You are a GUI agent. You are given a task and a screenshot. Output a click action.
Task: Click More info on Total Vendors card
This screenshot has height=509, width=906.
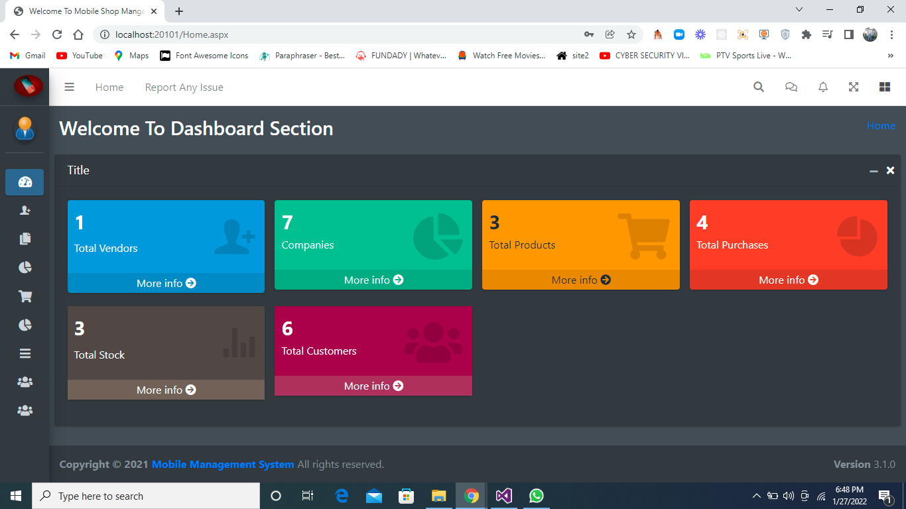[x=165, y=283]
